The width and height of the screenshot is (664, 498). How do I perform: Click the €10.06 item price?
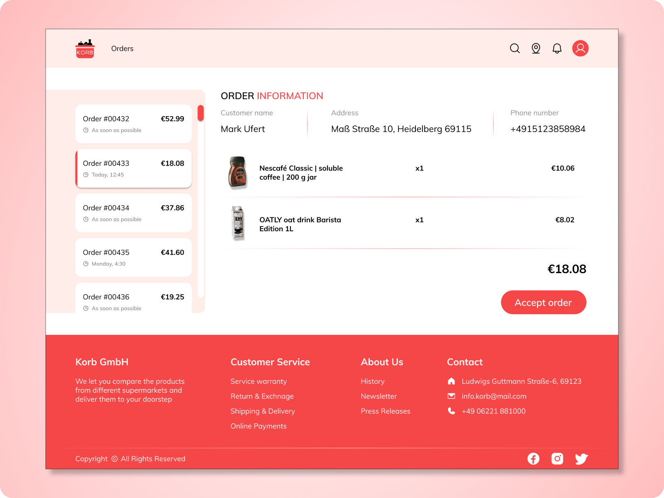click(x=563, y=168)
